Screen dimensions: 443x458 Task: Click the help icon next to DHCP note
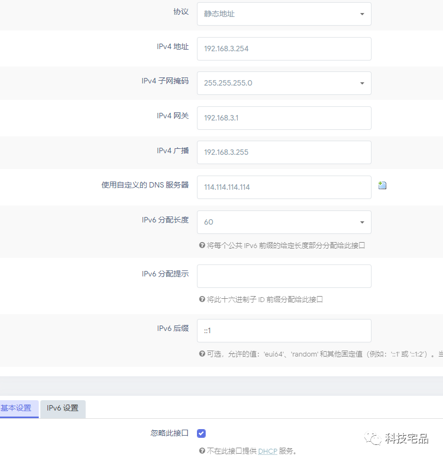[x=202, y=451]
